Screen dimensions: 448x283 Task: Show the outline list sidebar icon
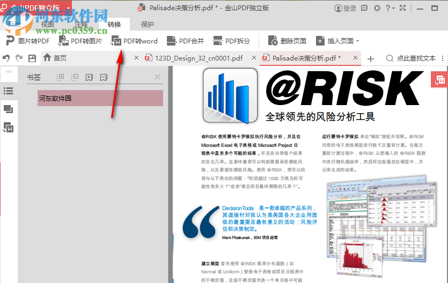tap(8, 91)
